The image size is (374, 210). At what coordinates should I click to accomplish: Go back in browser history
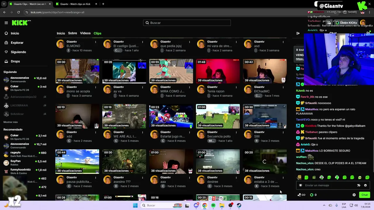coord(4,12)
